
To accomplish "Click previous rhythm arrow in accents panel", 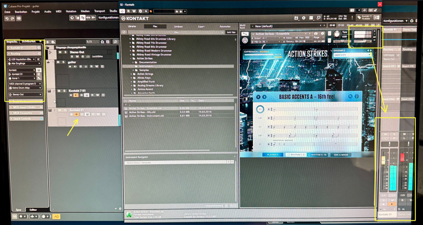I will pos(259,97).
